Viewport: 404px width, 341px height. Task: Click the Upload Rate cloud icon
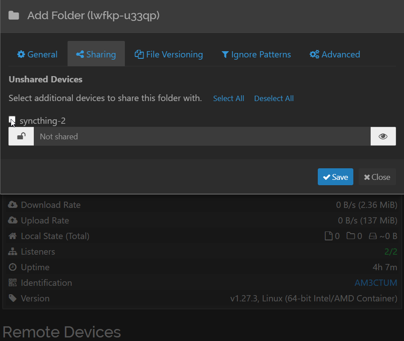click(x=13, y=220)
